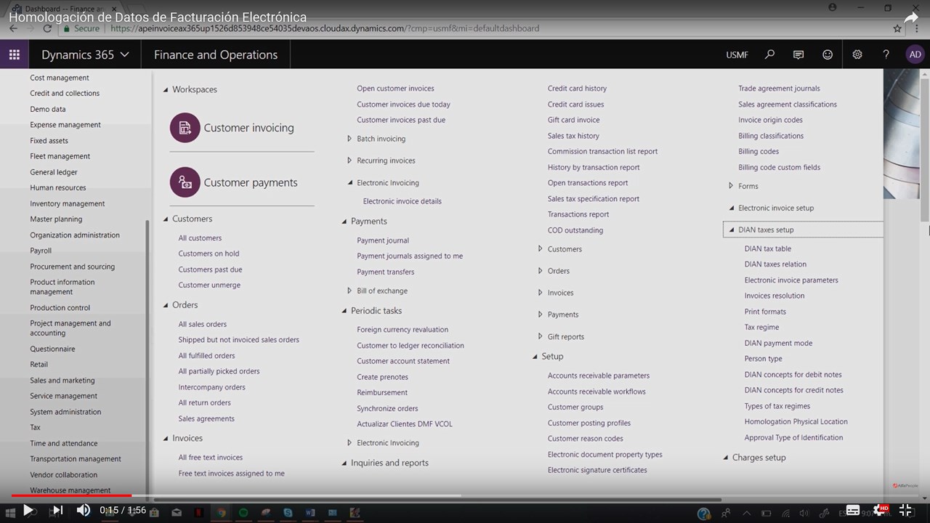Open Electronic signature certificates

(x=597, y=470)
